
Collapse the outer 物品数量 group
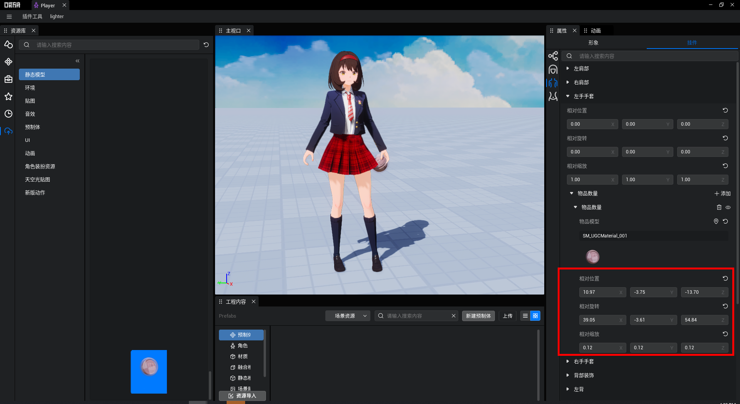pos(572,193)
